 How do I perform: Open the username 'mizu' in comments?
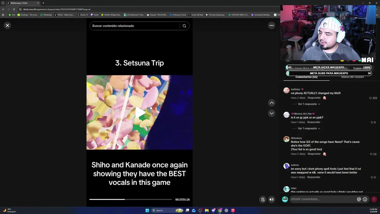(294, 188)
